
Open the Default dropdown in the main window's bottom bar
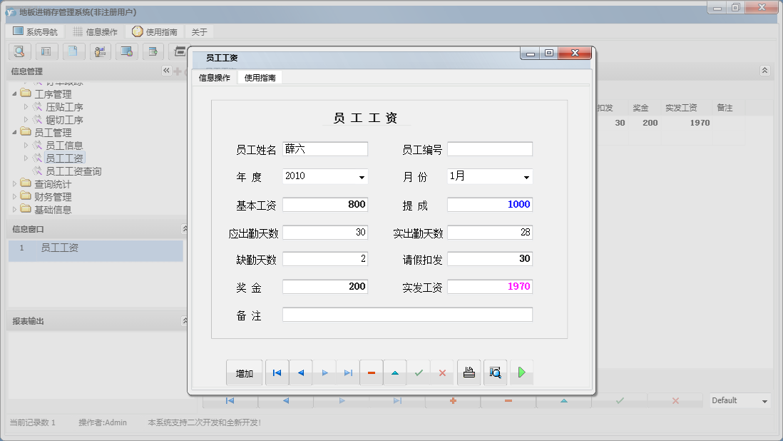(764, 401)
